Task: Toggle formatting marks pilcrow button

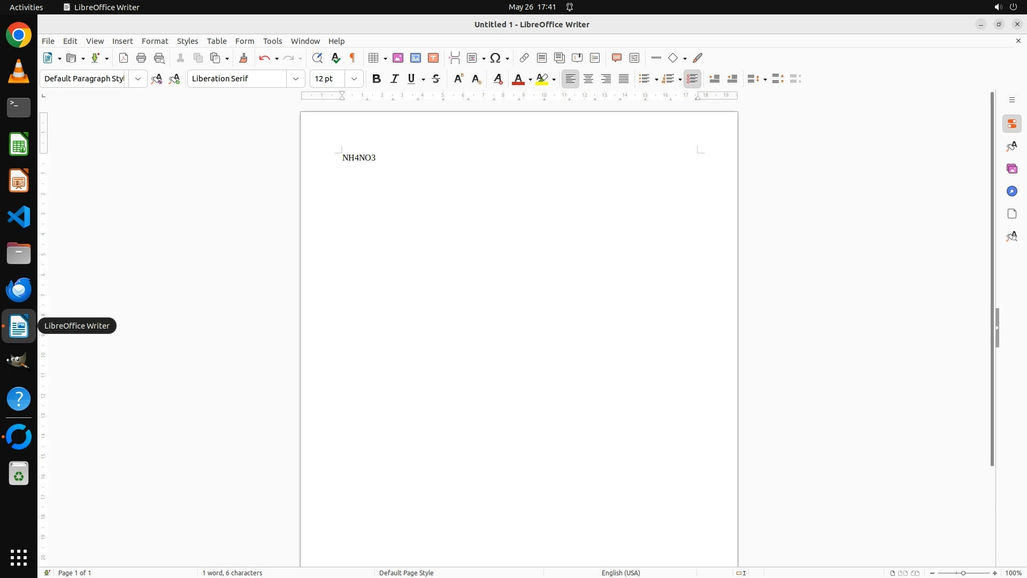Action: click(352, 58)
